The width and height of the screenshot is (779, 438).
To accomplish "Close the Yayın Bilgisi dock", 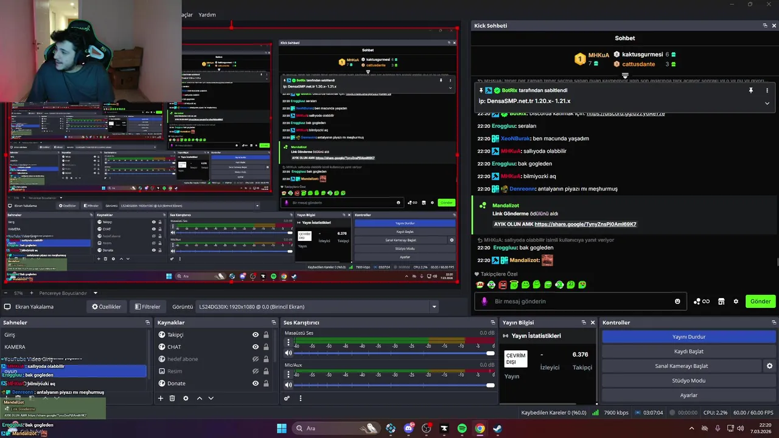I will point(593,322).
